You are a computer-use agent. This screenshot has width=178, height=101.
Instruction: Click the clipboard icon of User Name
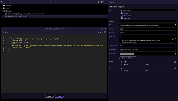[175, 49]
